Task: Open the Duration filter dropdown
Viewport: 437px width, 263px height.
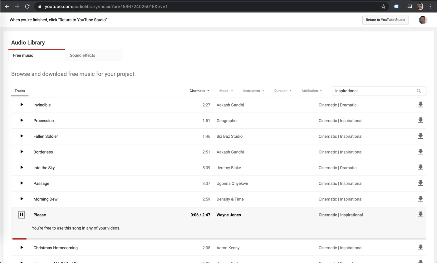Action: click(x=283, y=91)
